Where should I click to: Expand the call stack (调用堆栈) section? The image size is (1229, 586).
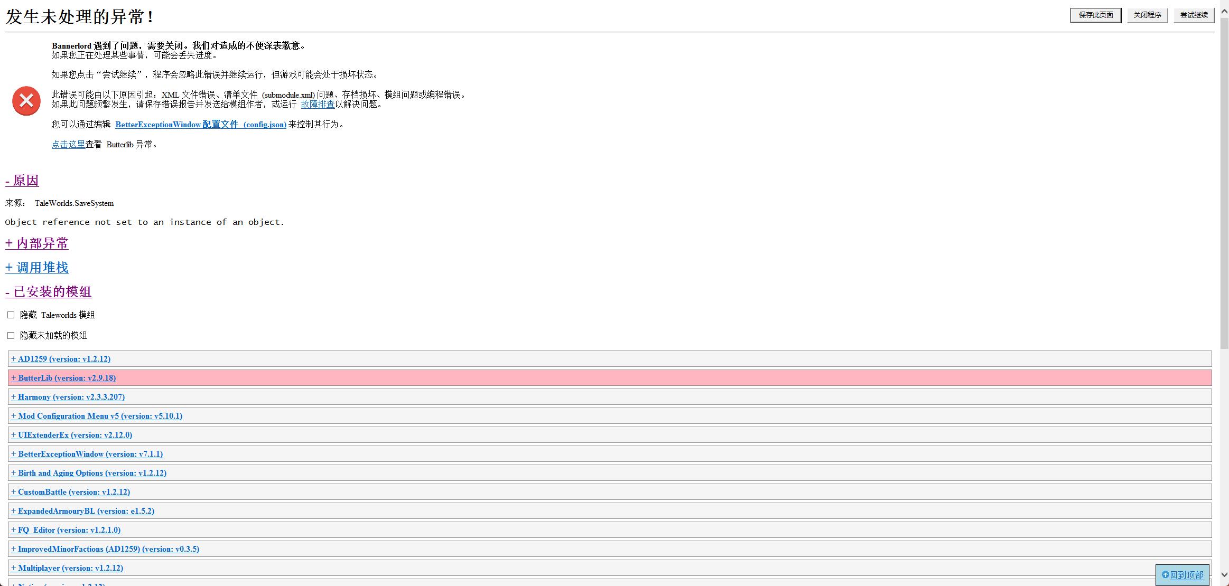pyautogui.click(x=37, y=268)
